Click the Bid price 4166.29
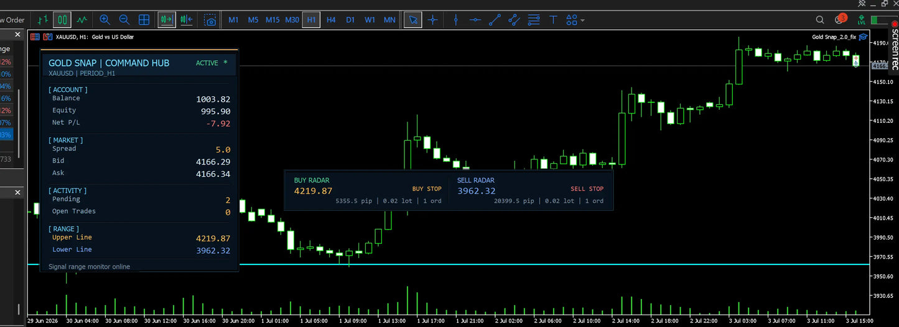The image size is (899, 327). (213, 162)
